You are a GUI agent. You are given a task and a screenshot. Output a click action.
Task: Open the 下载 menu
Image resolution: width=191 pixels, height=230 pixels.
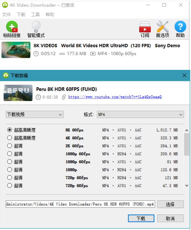(21, 14)
